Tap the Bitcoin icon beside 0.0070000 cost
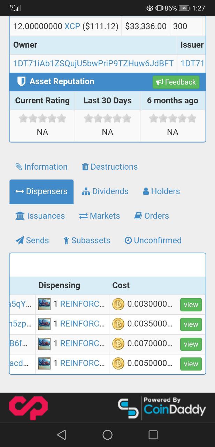The image size is (215, 447). click(x=118, y=344)
